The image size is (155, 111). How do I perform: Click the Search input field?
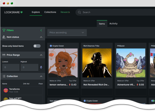pyautogui.click(x=115, y=12)
